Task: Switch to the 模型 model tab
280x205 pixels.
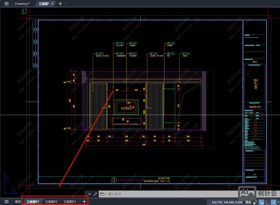Action: coord(18,201)
